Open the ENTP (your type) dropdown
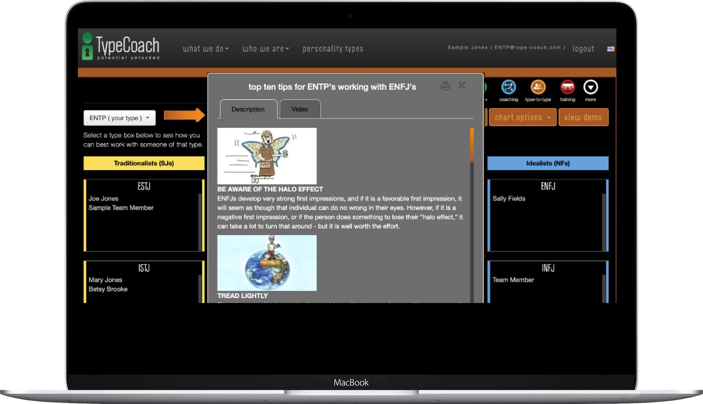Image resolution: width=703 pixels, height=404 pixels. pyautogui.click(x=120, y=118)
